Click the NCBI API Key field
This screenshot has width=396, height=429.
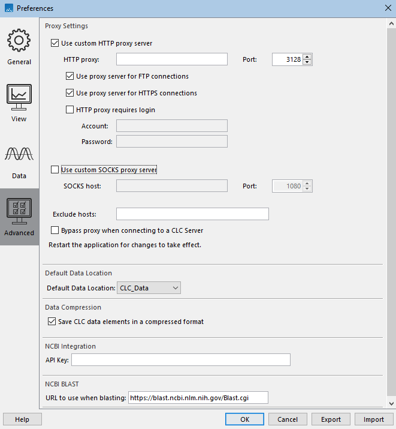(x=180, y=360)
